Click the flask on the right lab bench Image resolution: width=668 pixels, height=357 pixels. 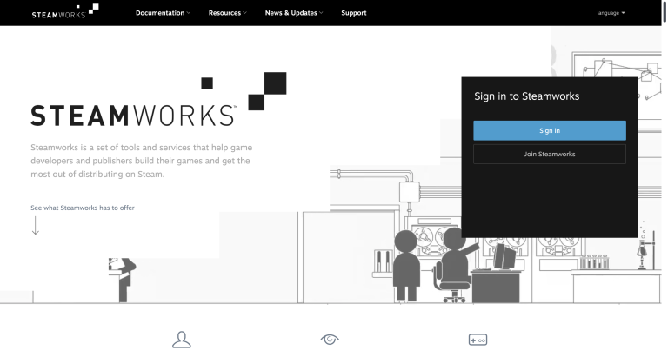[645, 252]
